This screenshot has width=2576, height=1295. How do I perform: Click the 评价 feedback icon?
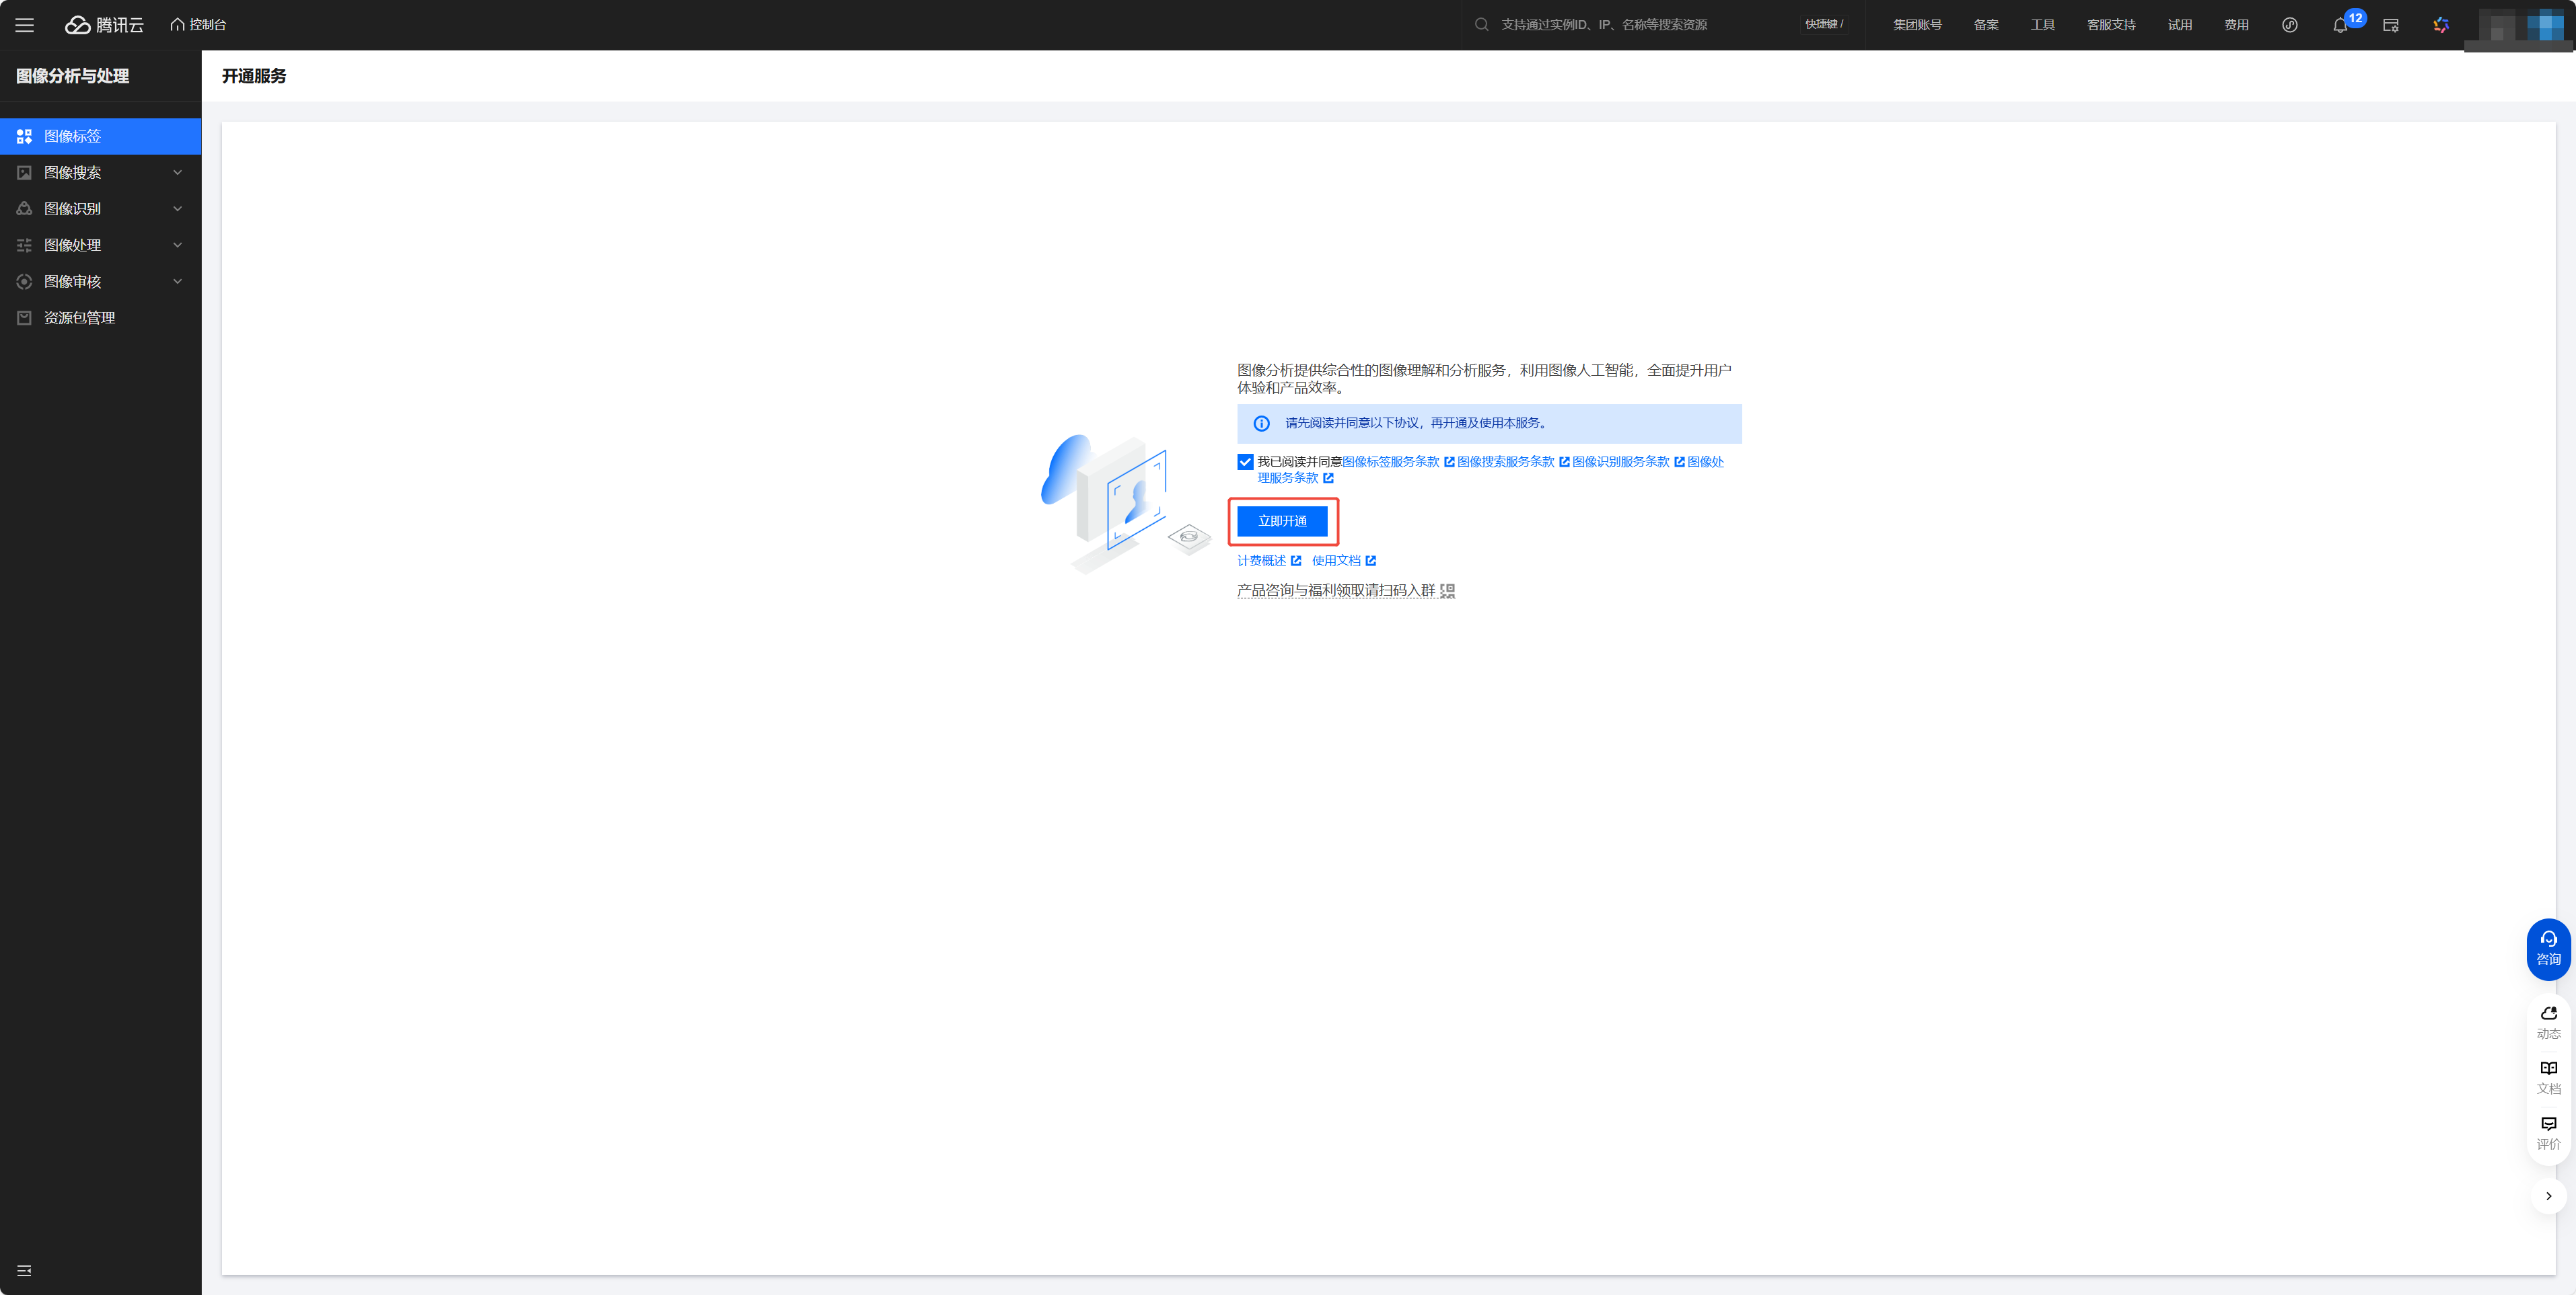(x=2548, y=1132)
